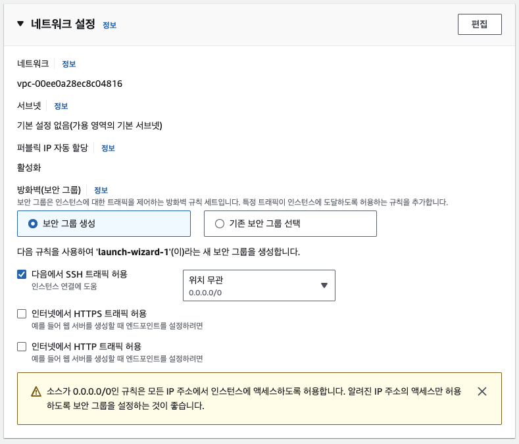Click the 활성화 public IP value

tap(29, 168)
